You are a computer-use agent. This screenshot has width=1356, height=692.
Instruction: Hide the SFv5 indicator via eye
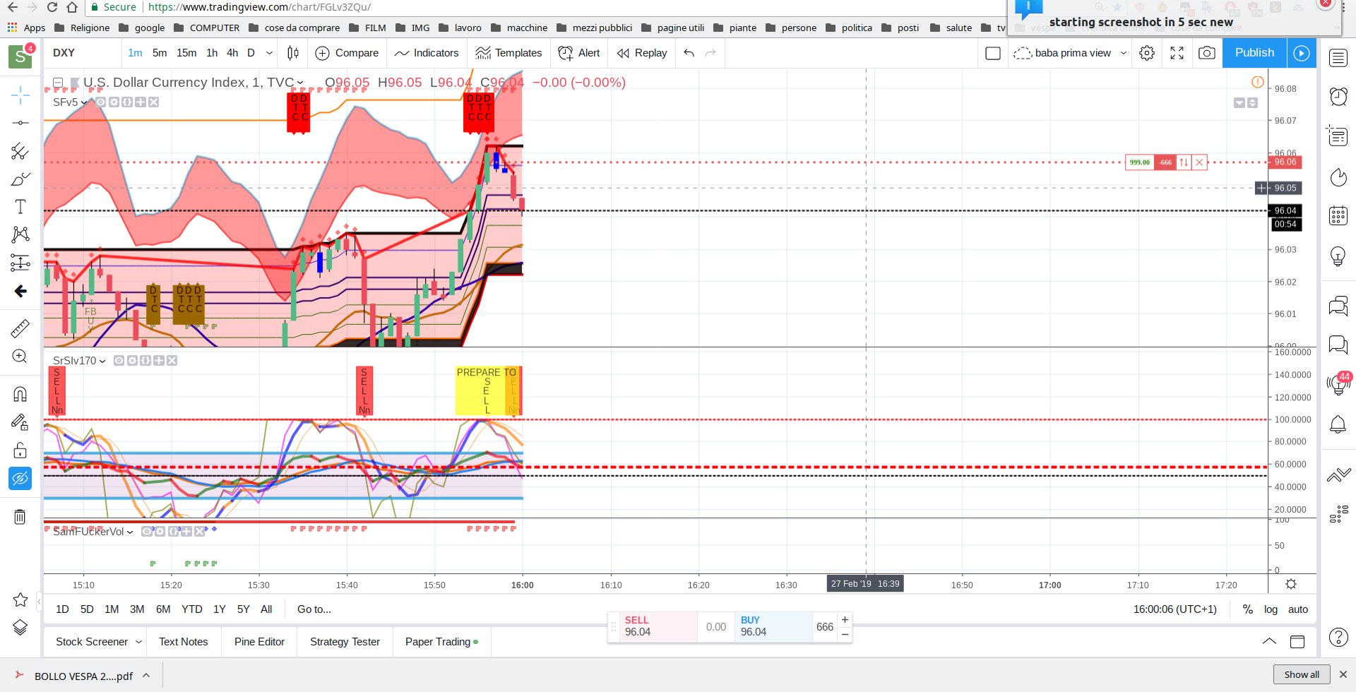[x=101, y=102]
